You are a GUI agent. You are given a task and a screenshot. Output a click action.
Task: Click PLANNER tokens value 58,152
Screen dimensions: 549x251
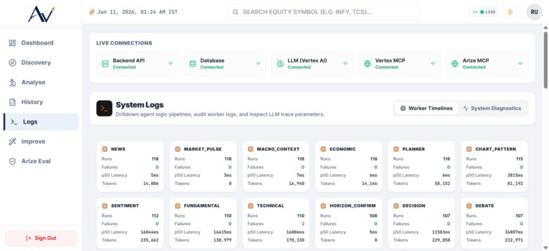pyautogui.click(x=441, y=184)
